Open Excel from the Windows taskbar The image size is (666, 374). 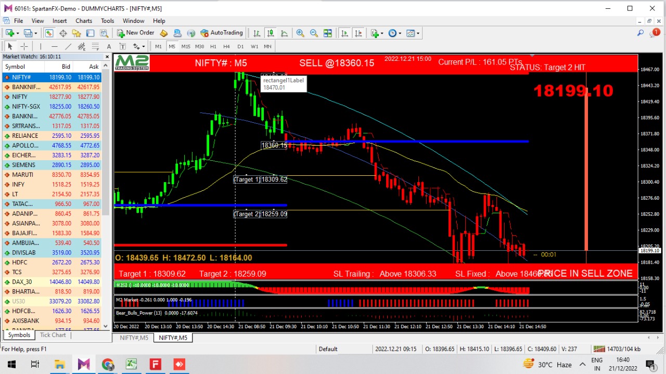(x=131, y=364)
